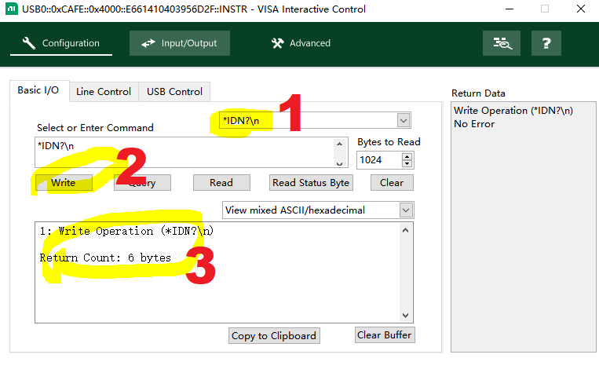Click into the command text field
The height and width of the screenshot is (380, 599).
185,152
